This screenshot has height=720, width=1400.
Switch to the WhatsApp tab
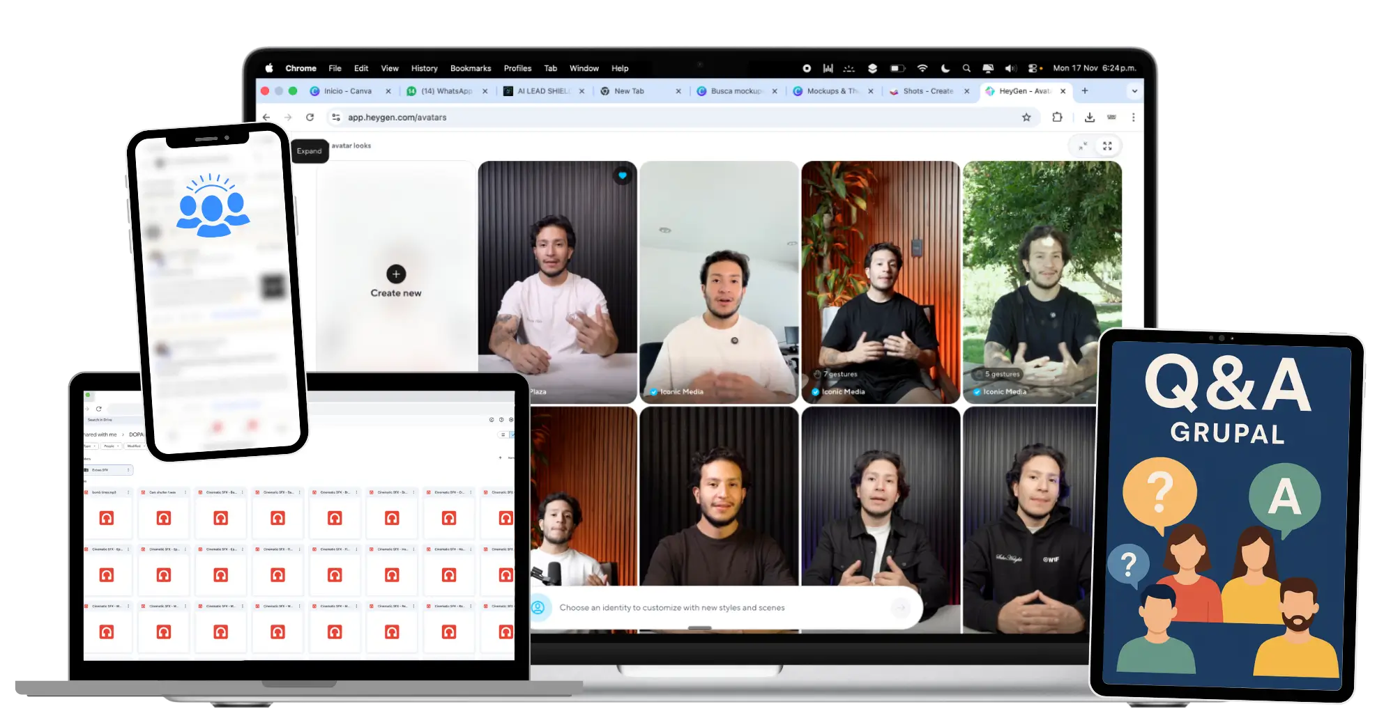[x=446, y=91]
